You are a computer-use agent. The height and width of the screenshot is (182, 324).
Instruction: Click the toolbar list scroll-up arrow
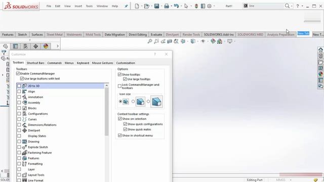pyautogui.click(x=107, y=85)
